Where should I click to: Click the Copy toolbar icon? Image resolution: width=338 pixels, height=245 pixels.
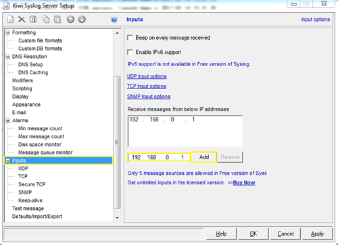pos(46,20)
